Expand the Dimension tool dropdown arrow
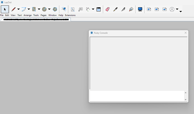Image resolution: width=194 pixels, height=114 pixels. point(93,9)
